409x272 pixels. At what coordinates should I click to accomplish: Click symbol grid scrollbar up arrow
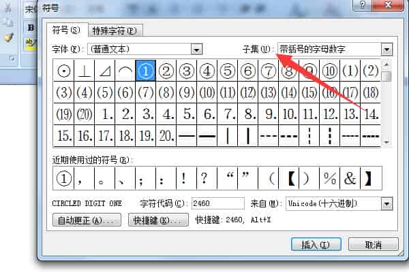click(x=387, y=64)
